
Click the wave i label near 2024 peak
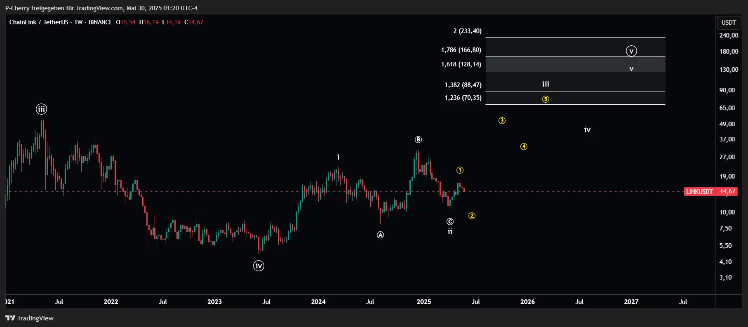coord(339,157)
